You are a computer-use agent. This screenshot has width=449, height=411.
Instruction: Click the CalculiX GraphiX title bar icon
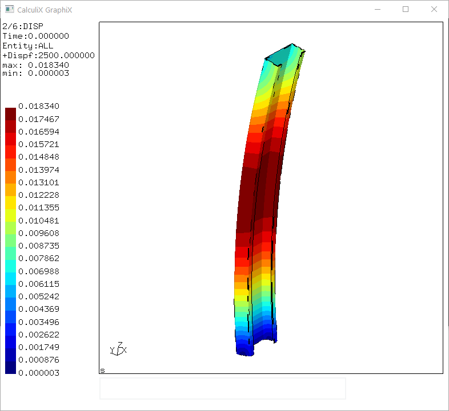[x=10, y=9]
